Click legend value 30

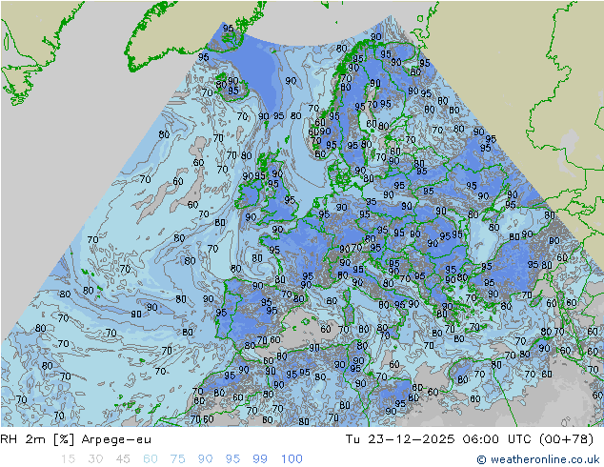[95, 459]
